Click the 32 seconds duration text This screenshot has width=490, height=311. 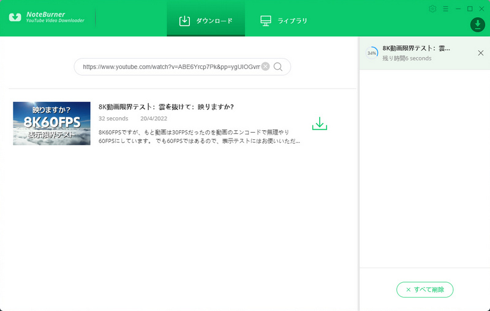tap(113, 119)
